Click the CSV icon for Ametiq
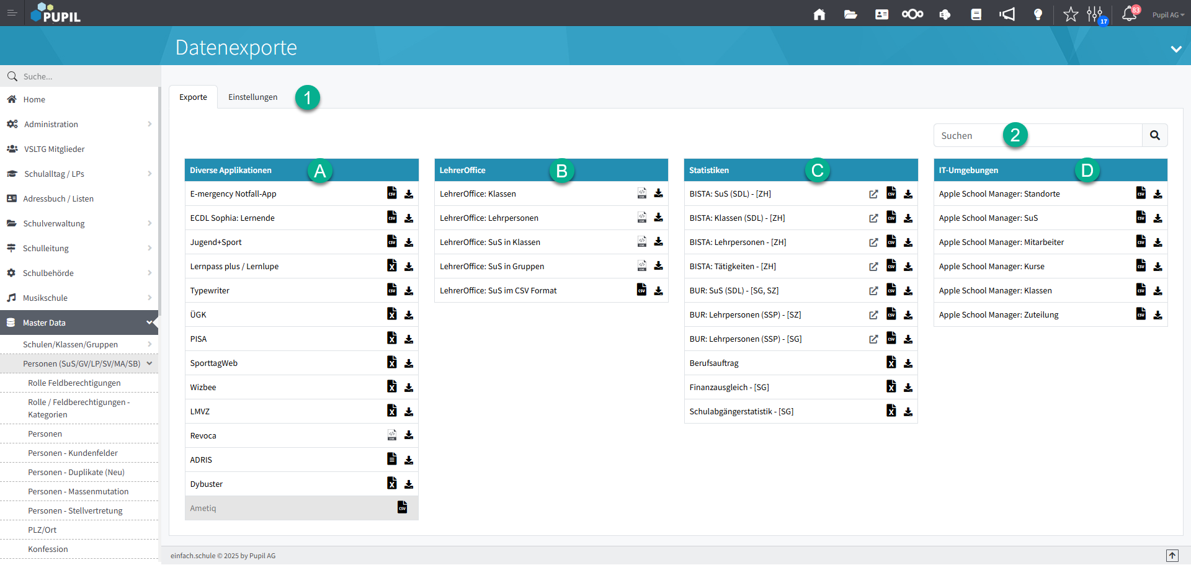Viewport: 1191px width, 565px height. 403,507
